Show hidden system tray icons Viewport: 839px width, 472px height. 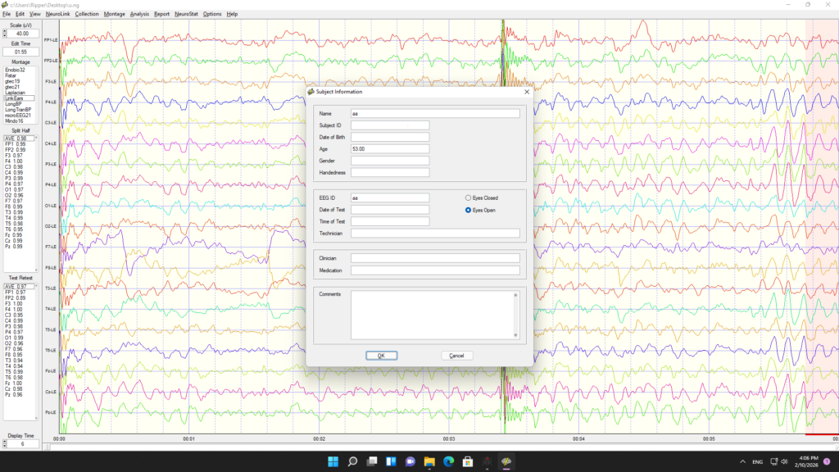pos(742,461)
